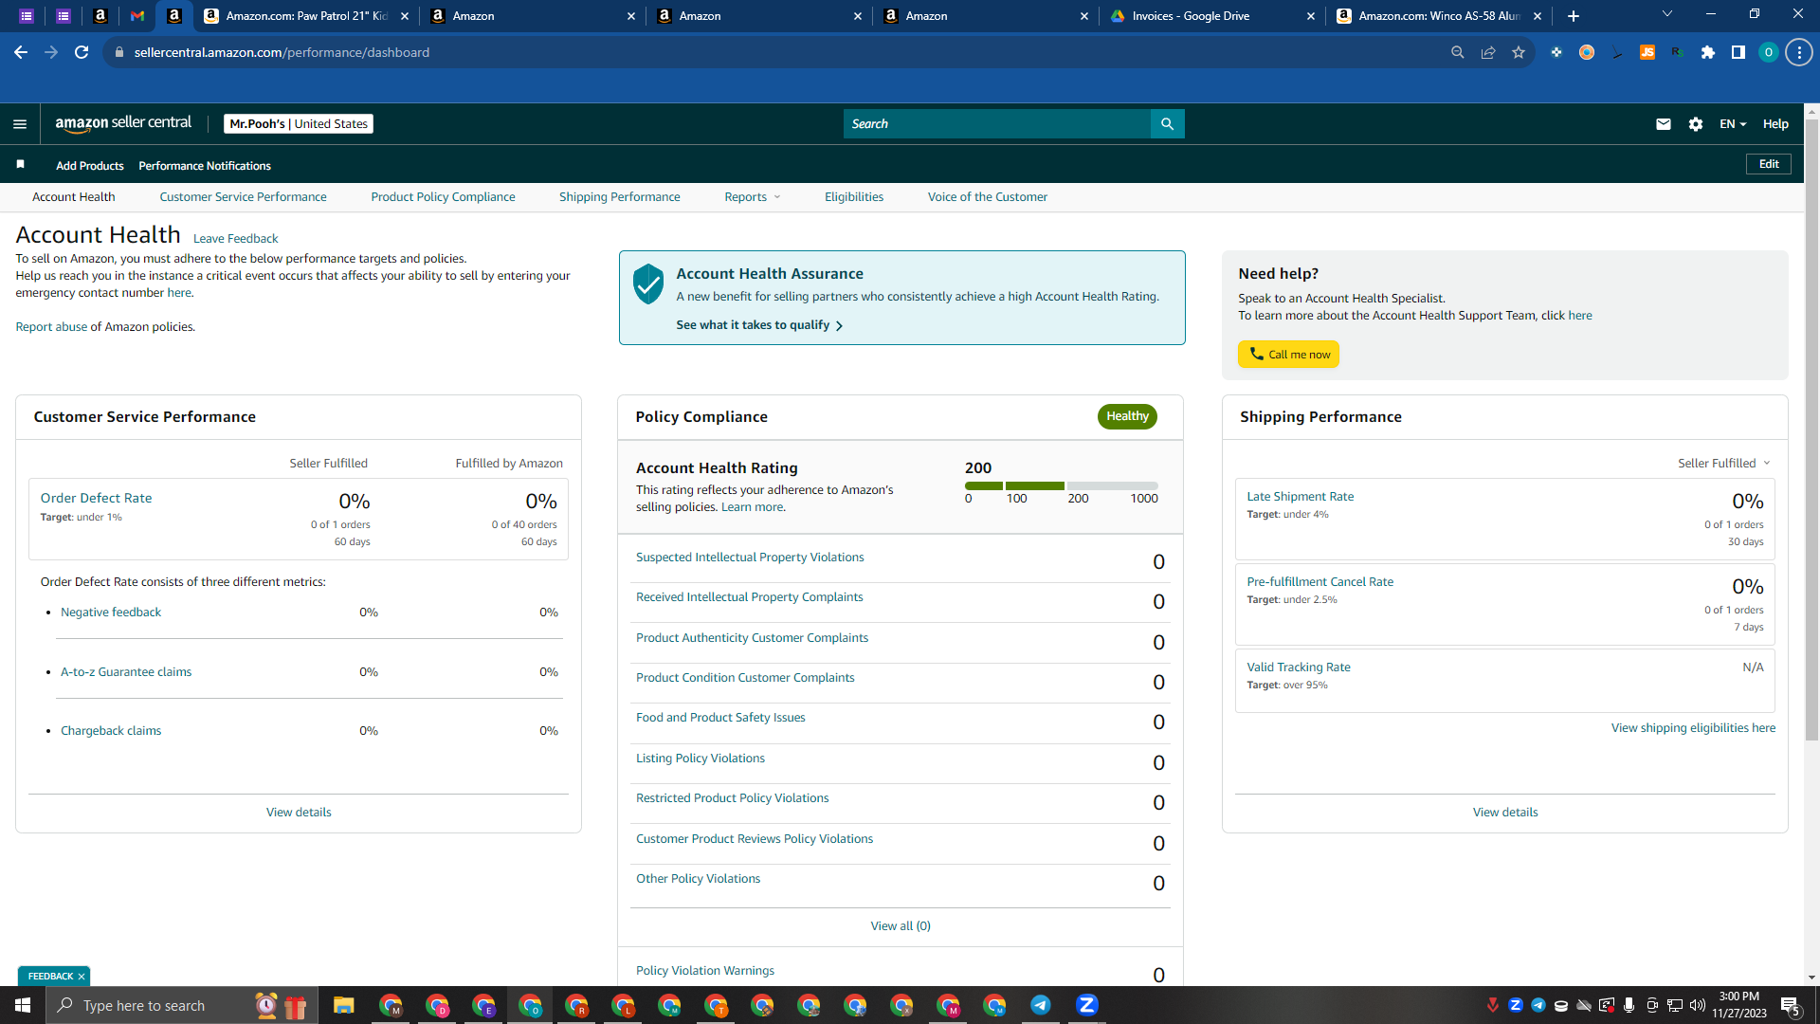This screenshot has width=1820, height=1024.
Task: Open the browser tab search dropdown
Action: 1667,14
